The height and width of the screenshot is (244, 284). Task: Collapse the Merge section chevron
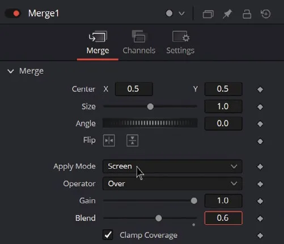(x=11, y=71)
